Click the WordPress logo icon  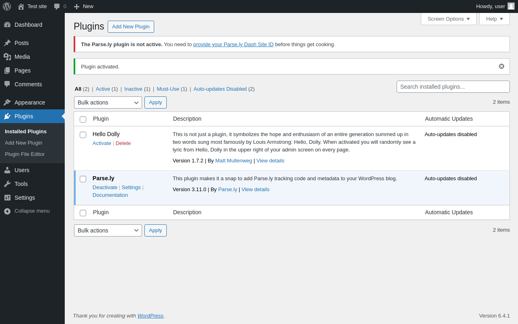pyautogui.click(x=7, y=6)
